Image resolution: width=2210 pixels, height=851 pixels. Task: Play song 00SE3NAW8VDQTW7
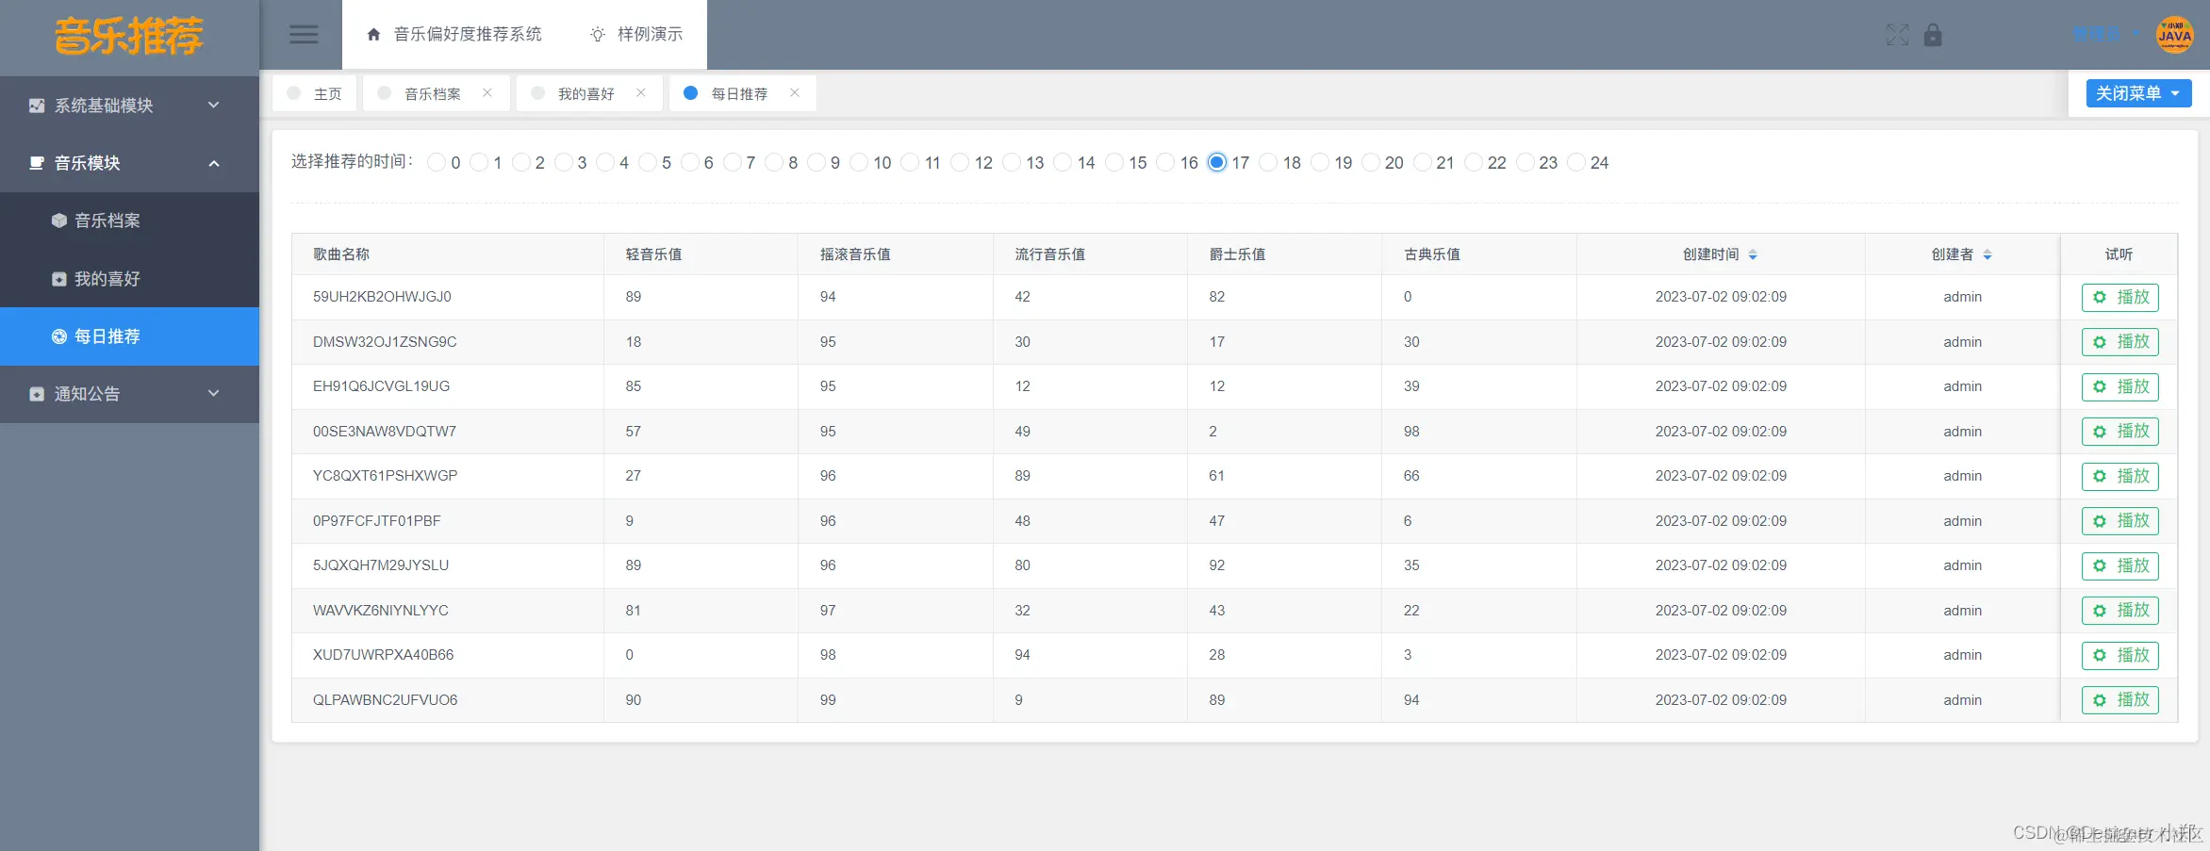[2120, 432]
